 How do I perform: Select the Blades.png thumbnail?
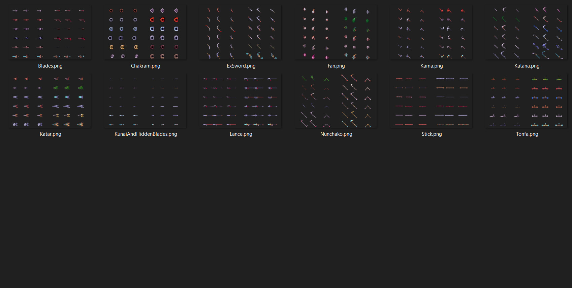tap(50, 33)
